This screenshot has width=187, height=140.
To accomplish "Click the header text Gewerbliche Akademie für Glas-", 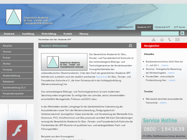I will (38, 21).
